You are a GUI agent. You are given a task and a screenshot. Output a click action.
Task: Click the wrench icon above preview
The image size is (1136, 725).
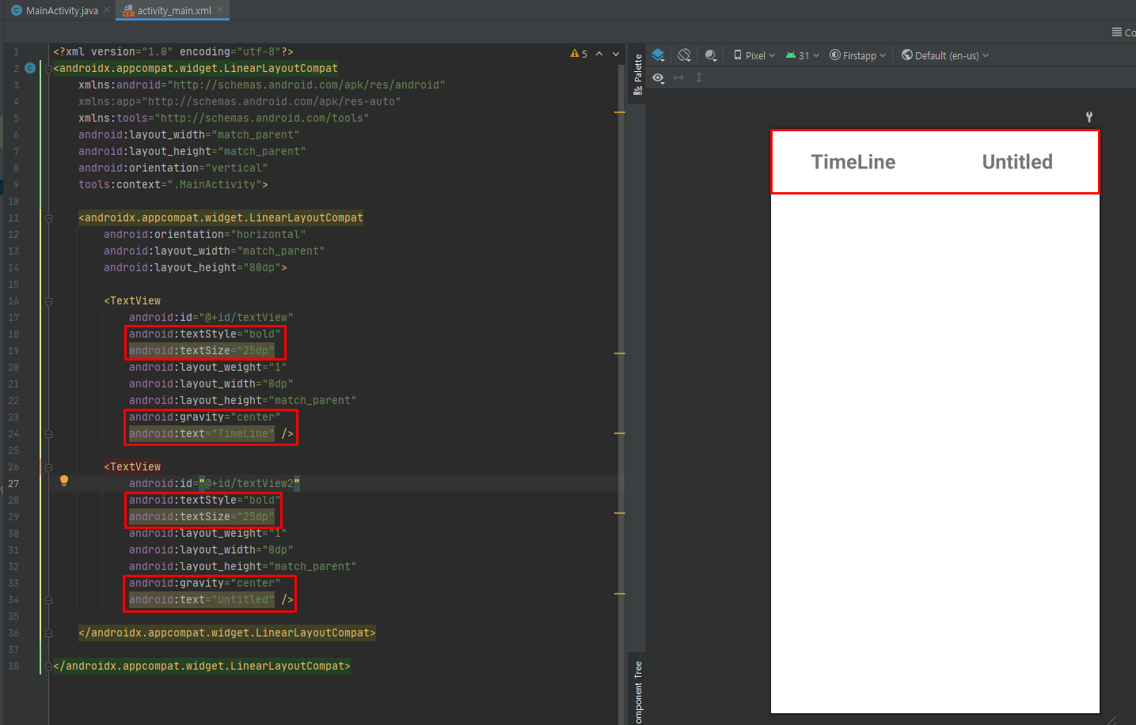pos(1089,117)
